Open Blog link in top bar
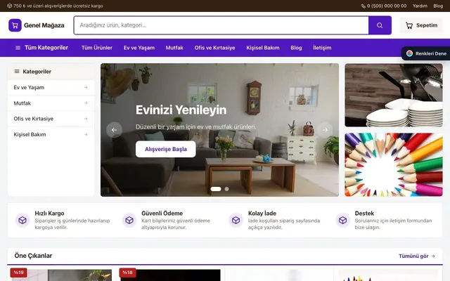 tap(438, 6)
